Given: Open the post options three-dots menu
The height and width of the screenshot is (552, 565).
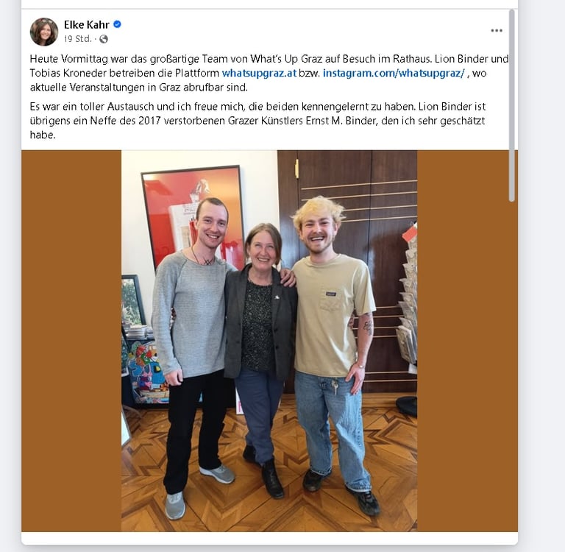Looking at the screenshot, I should point(496,31).
